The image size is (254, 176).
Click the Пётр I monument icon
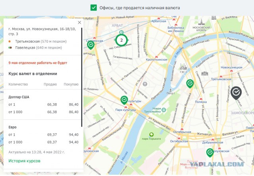pos(170,90)
